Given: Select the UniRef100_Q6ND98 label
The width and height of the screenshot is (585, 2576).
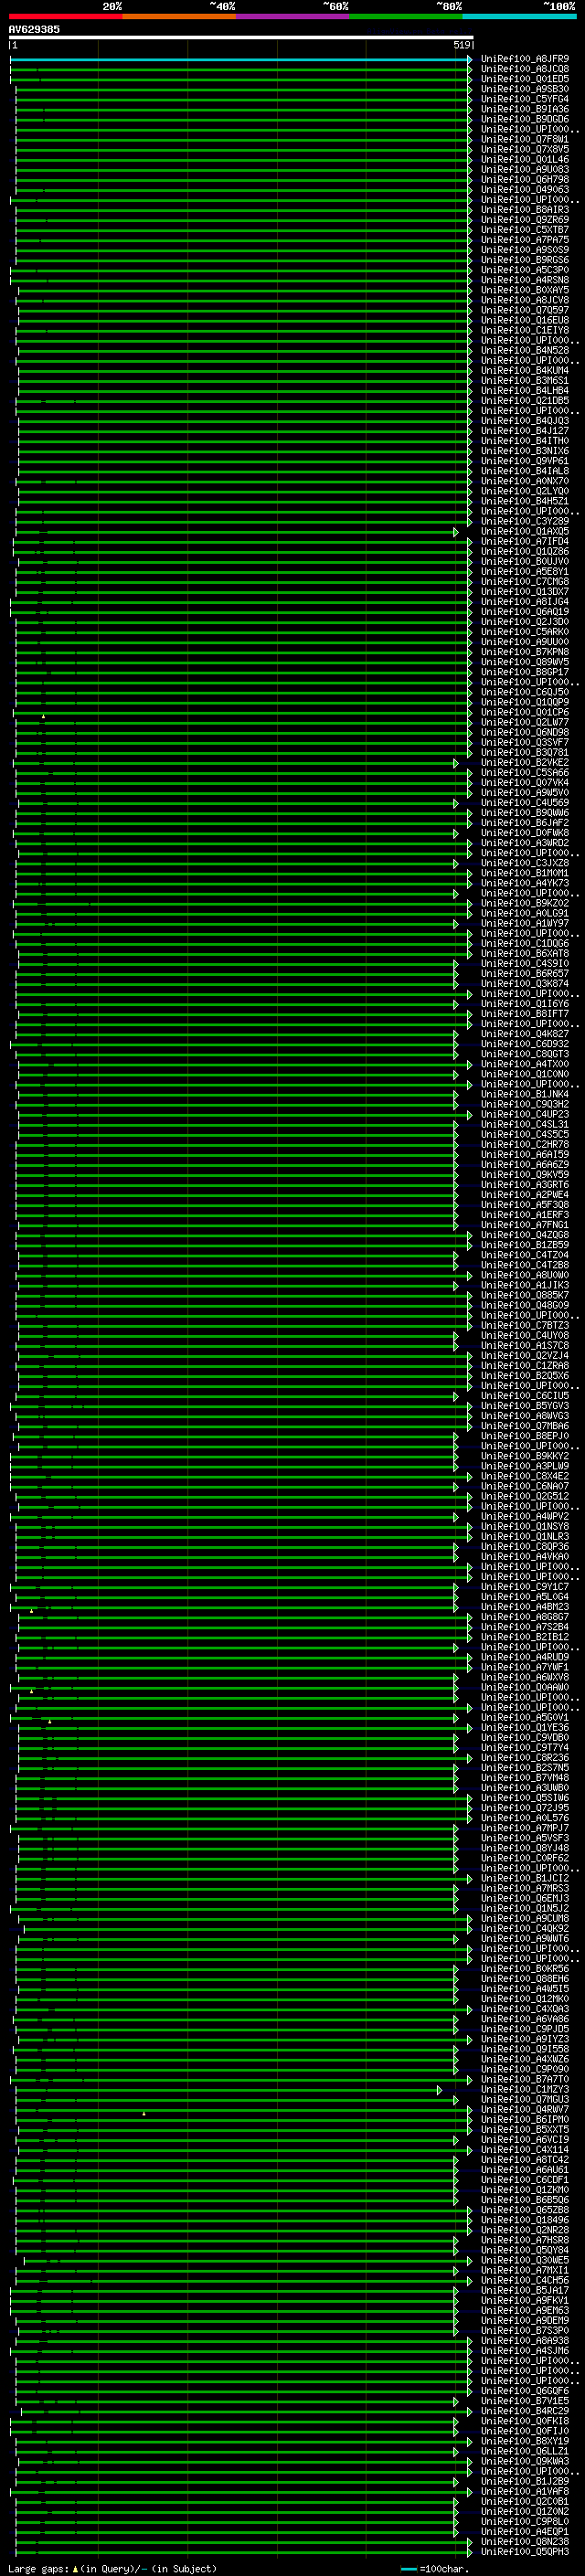Looking at the screenshot, I should pos(525,732).
